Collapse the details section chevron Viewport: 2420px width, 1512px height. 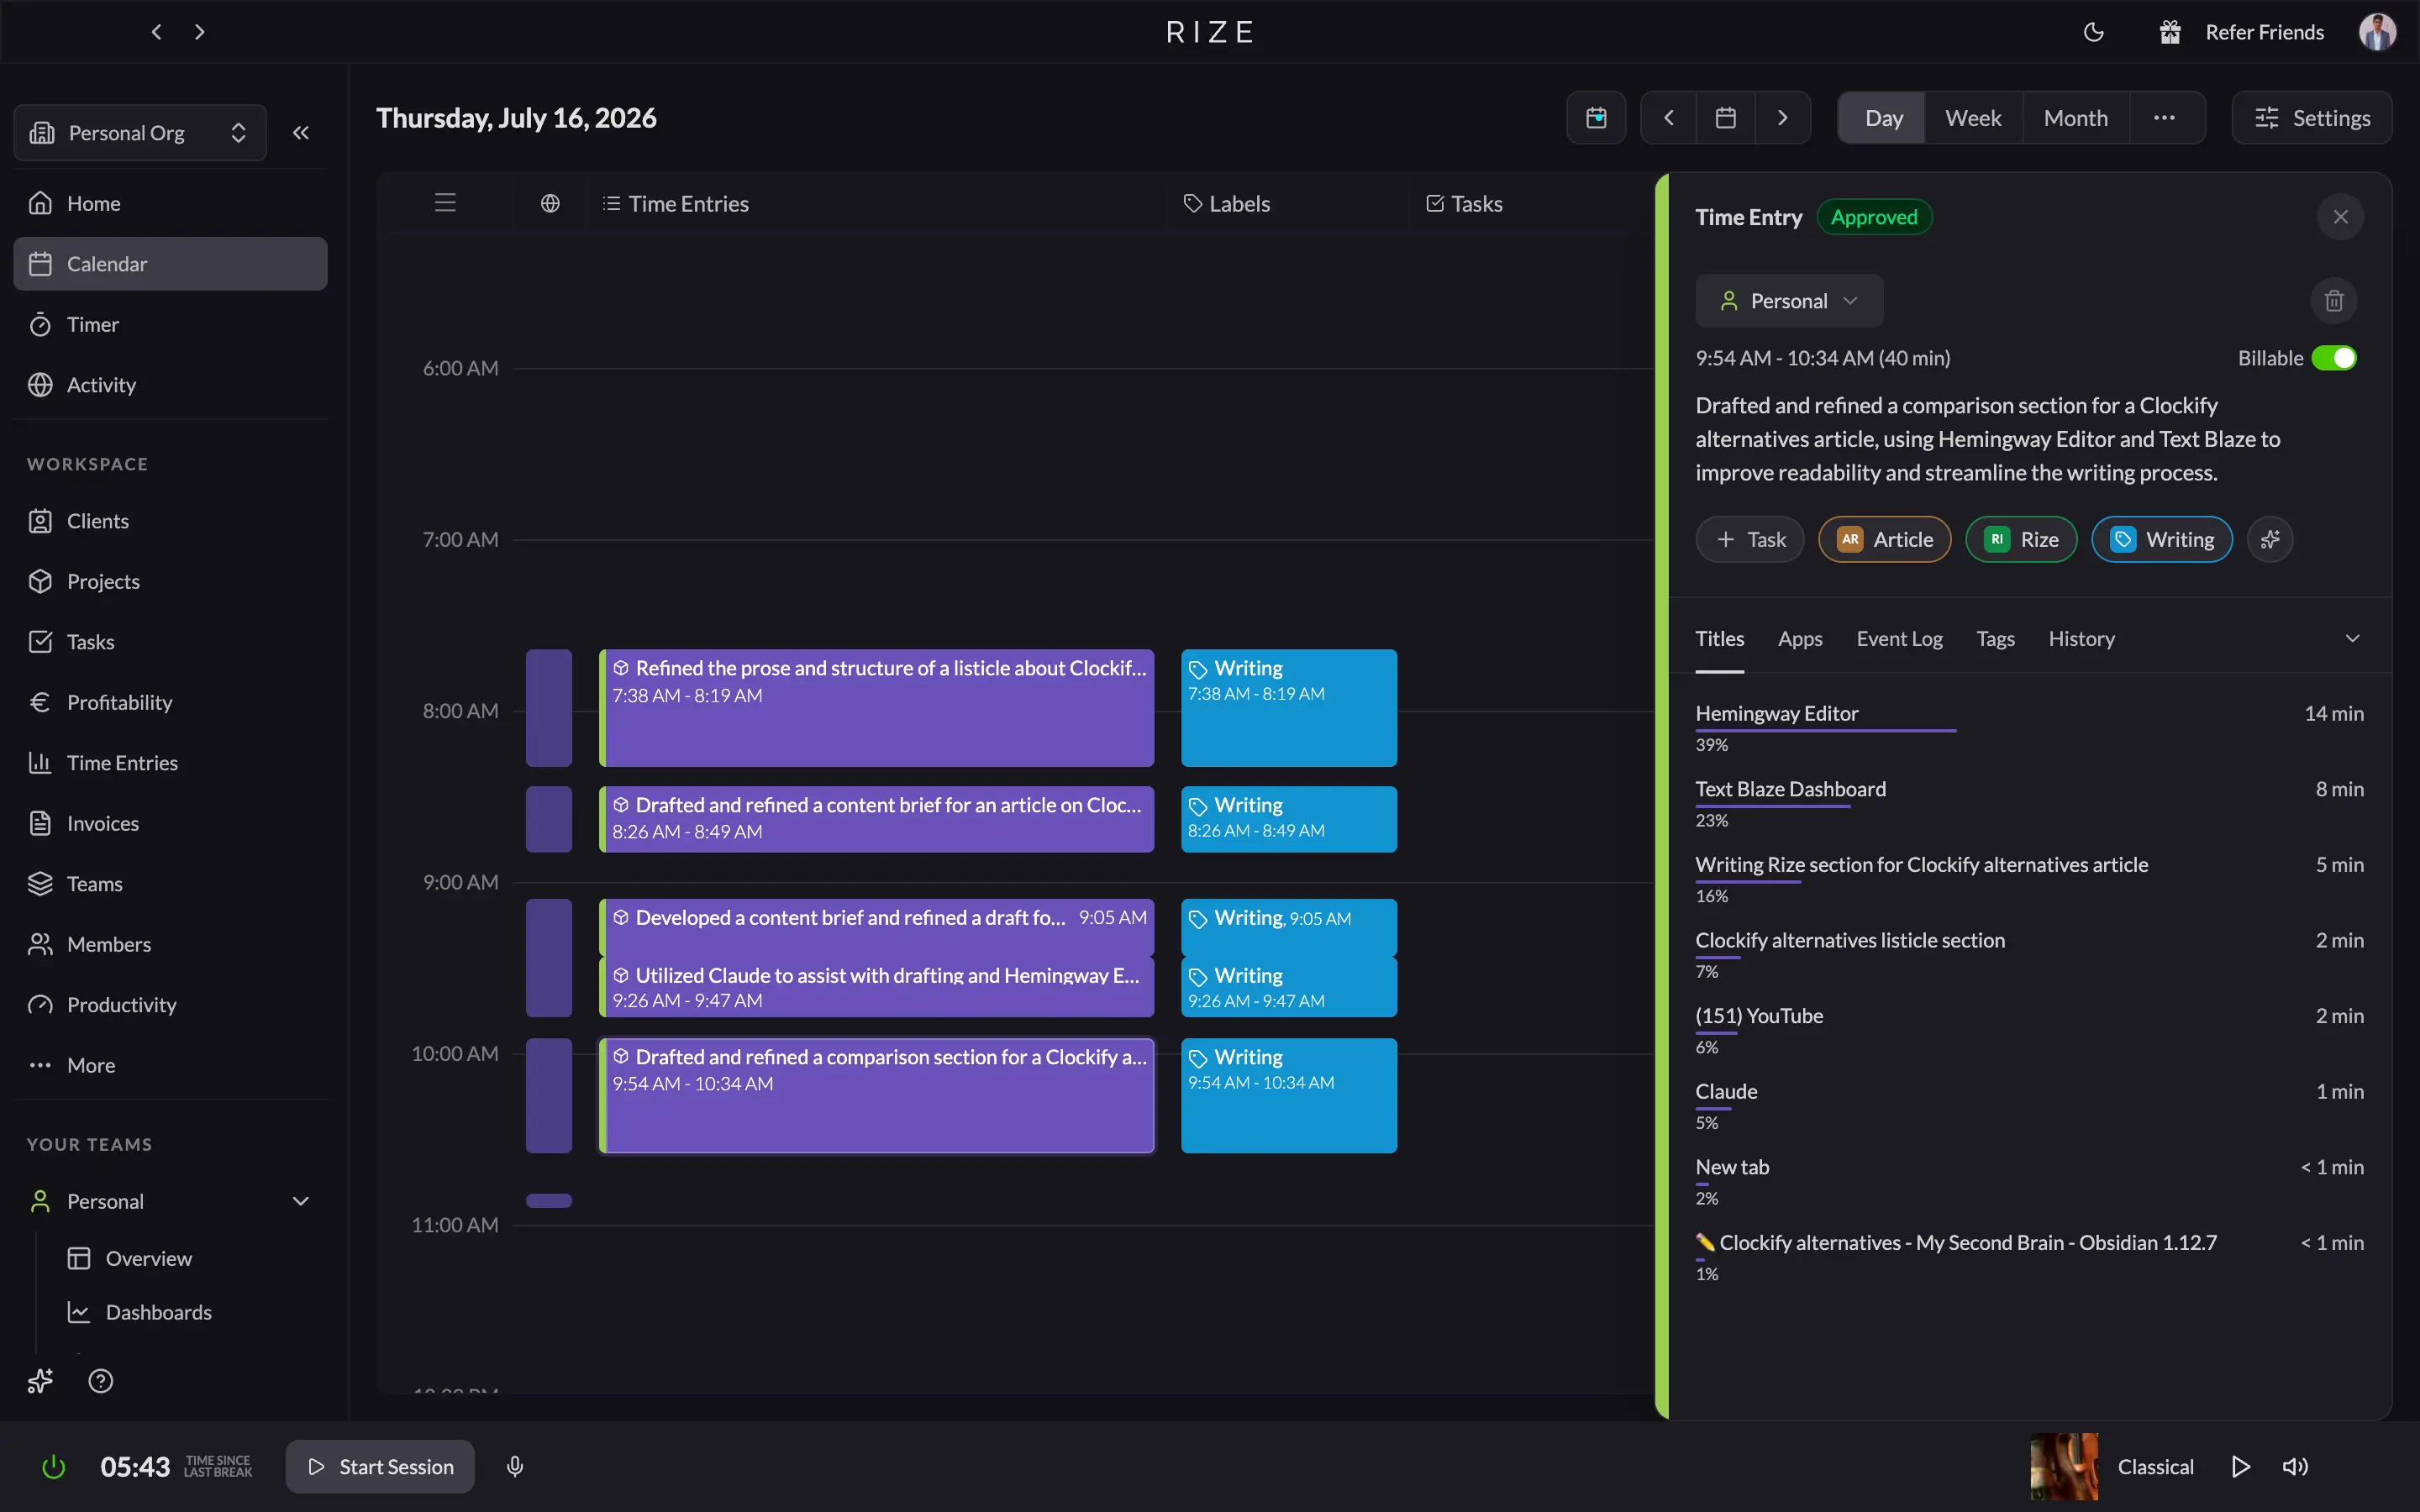pyautogui.click(x=2352, y=639)
